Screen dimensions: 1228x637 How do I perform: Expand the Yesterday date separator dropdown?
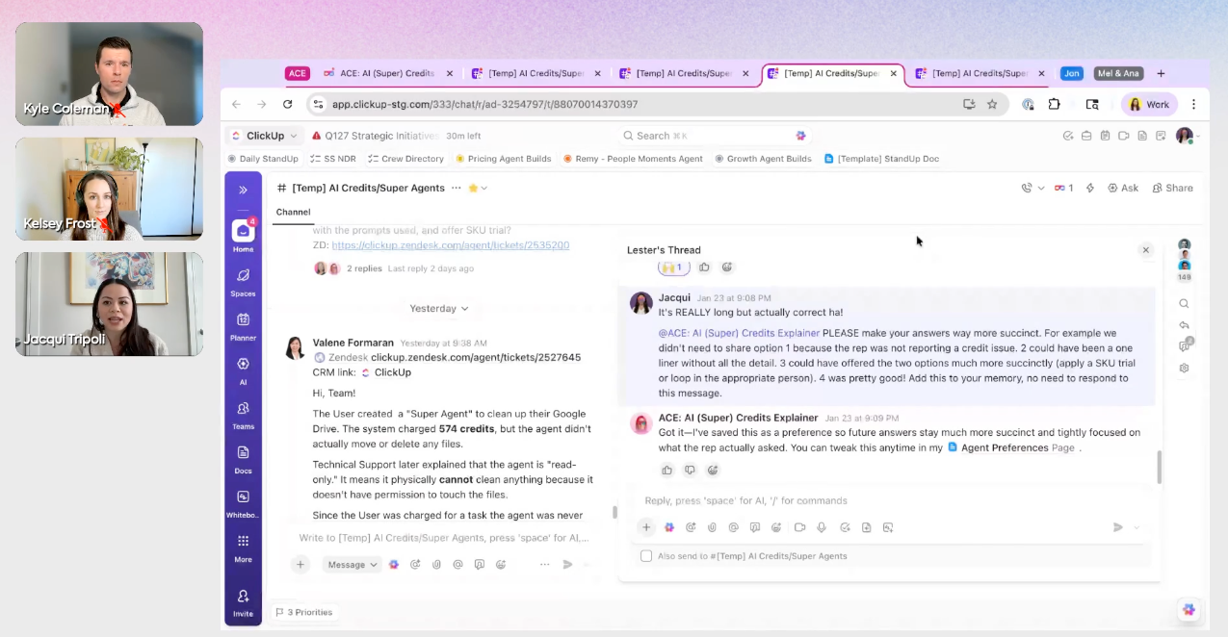point(439,309)
